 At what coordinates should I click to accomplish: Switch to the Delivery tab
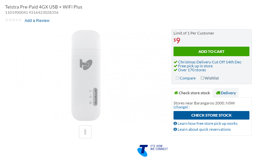point(226,93)
